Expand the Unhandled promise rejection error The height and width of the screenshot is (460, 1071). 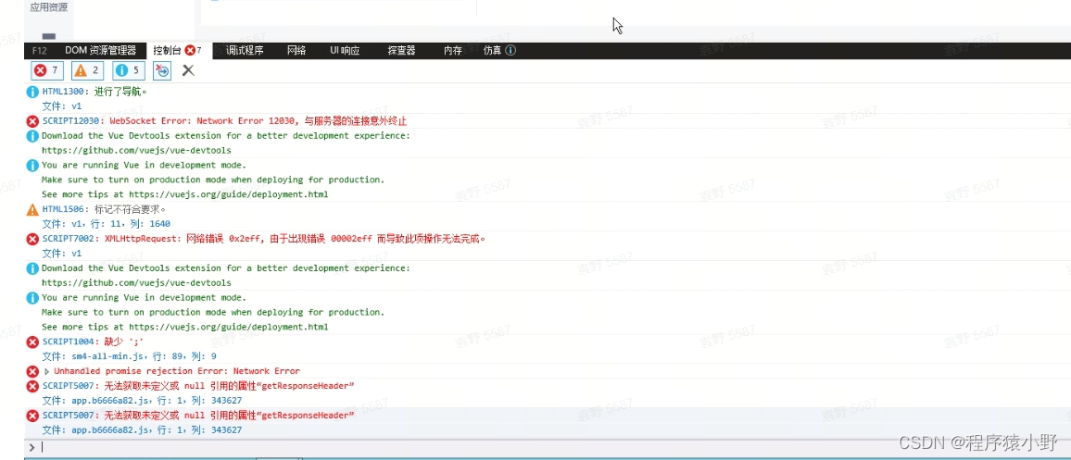pyautogui.click(x=47, y=371)
